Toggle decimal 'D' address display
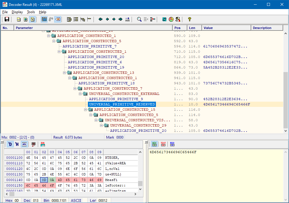Screen dimensions: 289x203 pos(10,144)
